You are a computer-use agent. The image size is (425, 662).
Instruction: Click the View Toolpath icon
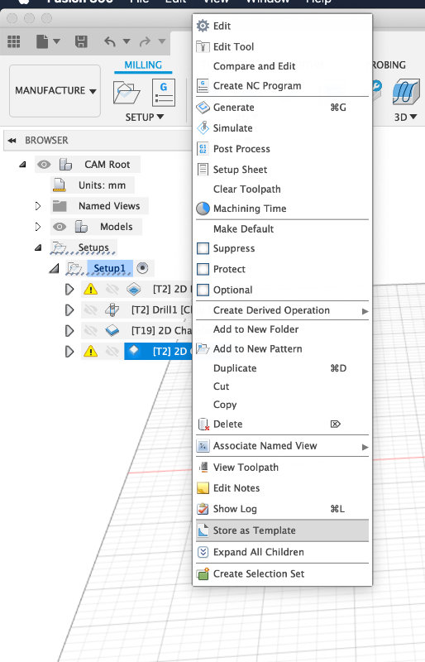(203, 467)
